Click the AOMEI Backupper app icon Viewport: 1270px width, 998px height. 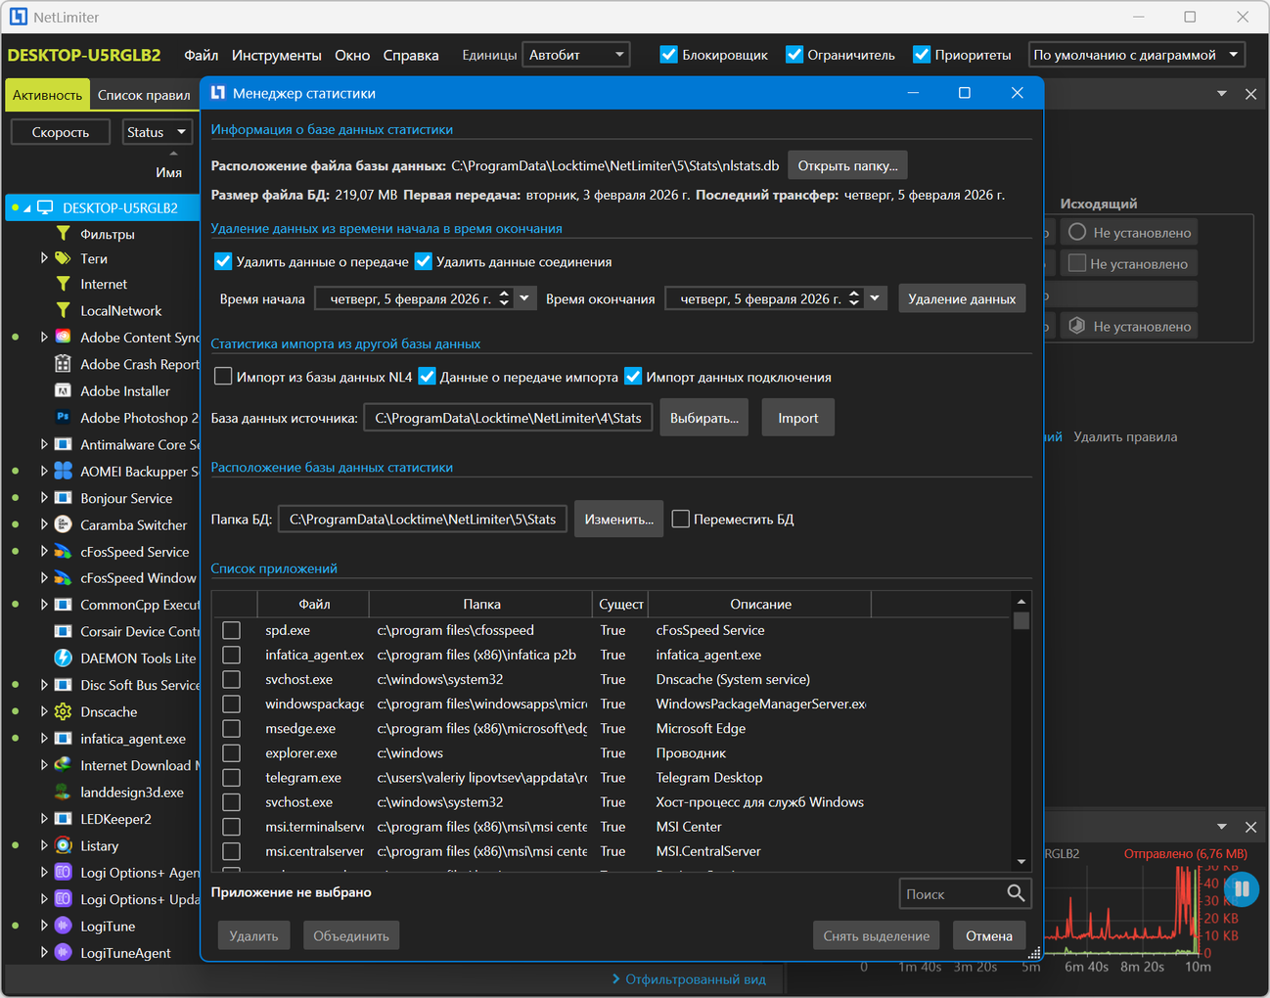click(x=64, y=471)
